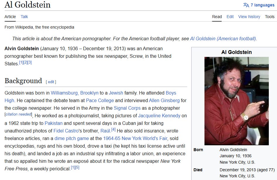
Task: Open the Jewish link
Action: tap(116, 93)
